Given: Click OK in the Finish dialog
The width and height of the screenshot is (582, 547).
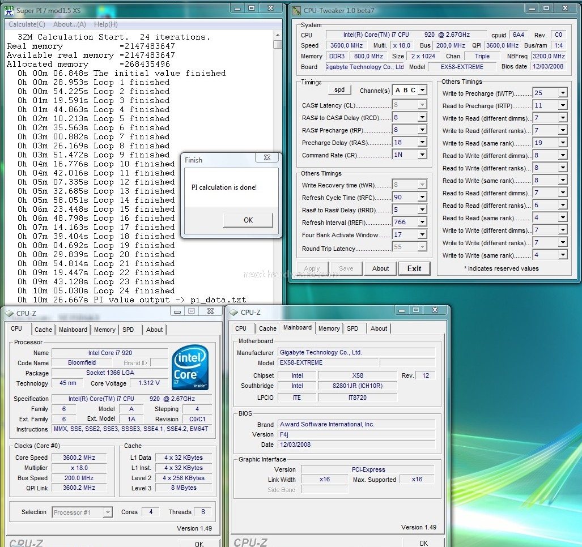Looking at the screenshot, I should [x=248, y=220].
